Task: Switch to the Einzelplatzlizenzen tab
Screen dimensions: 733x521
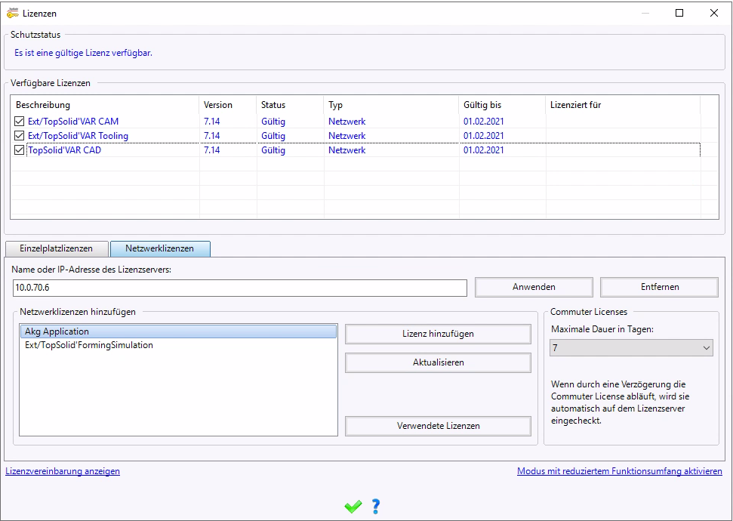Action: 56,249
